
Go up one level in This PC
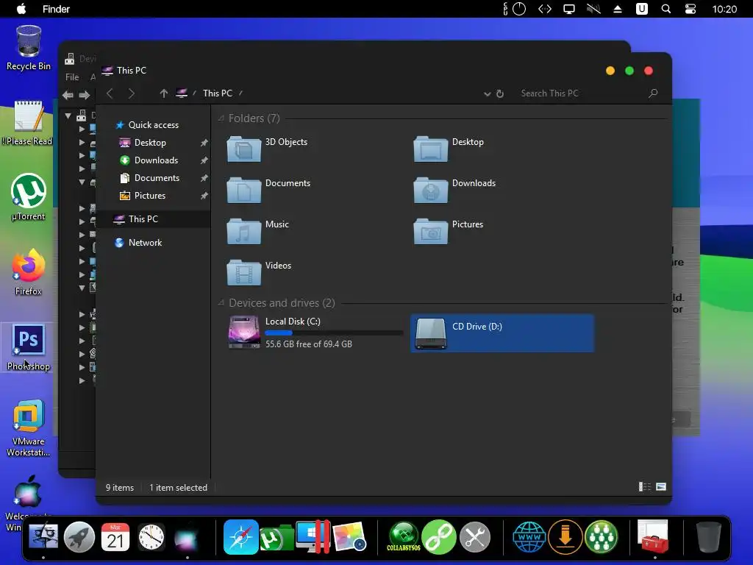pyautogui.click(x=164, y=93)
